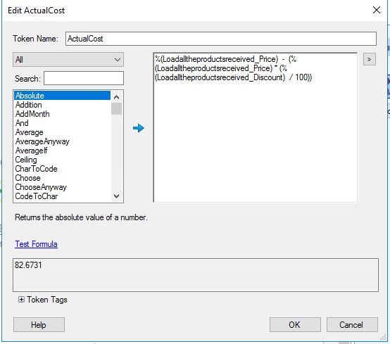Open Help for this dialog

(x=39, y=324)
